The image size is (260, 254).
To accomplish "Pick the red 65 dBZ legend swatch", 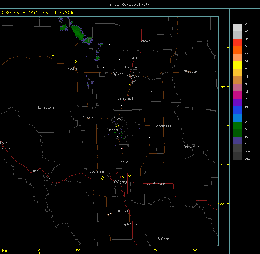I will click(x=237, y=42).
